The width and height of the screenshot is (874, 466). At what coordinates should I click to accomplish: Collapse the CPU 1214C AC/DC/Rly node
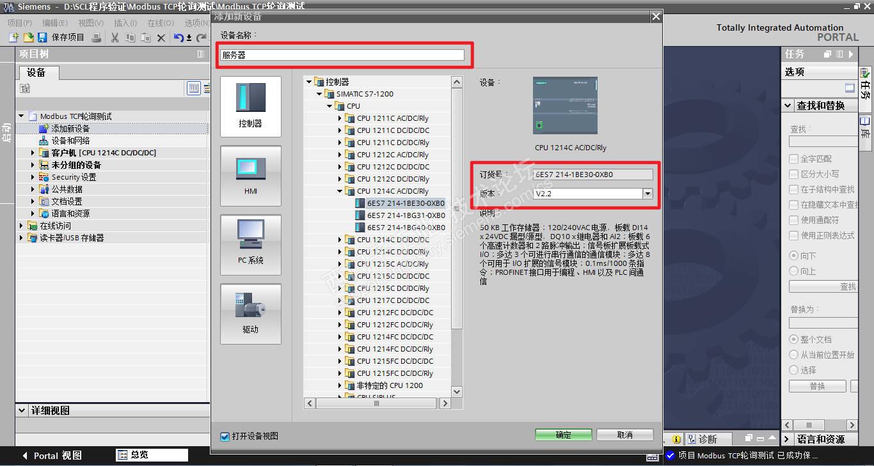[340, 191]
